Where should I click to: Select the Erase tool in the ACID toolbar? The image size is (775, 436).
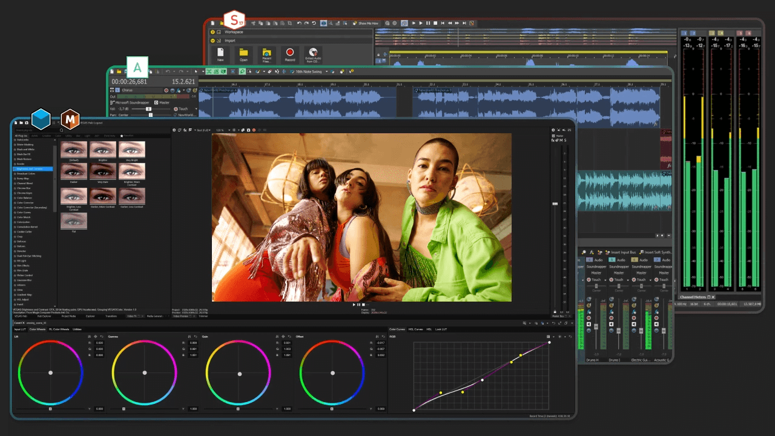tap(270, 71)
